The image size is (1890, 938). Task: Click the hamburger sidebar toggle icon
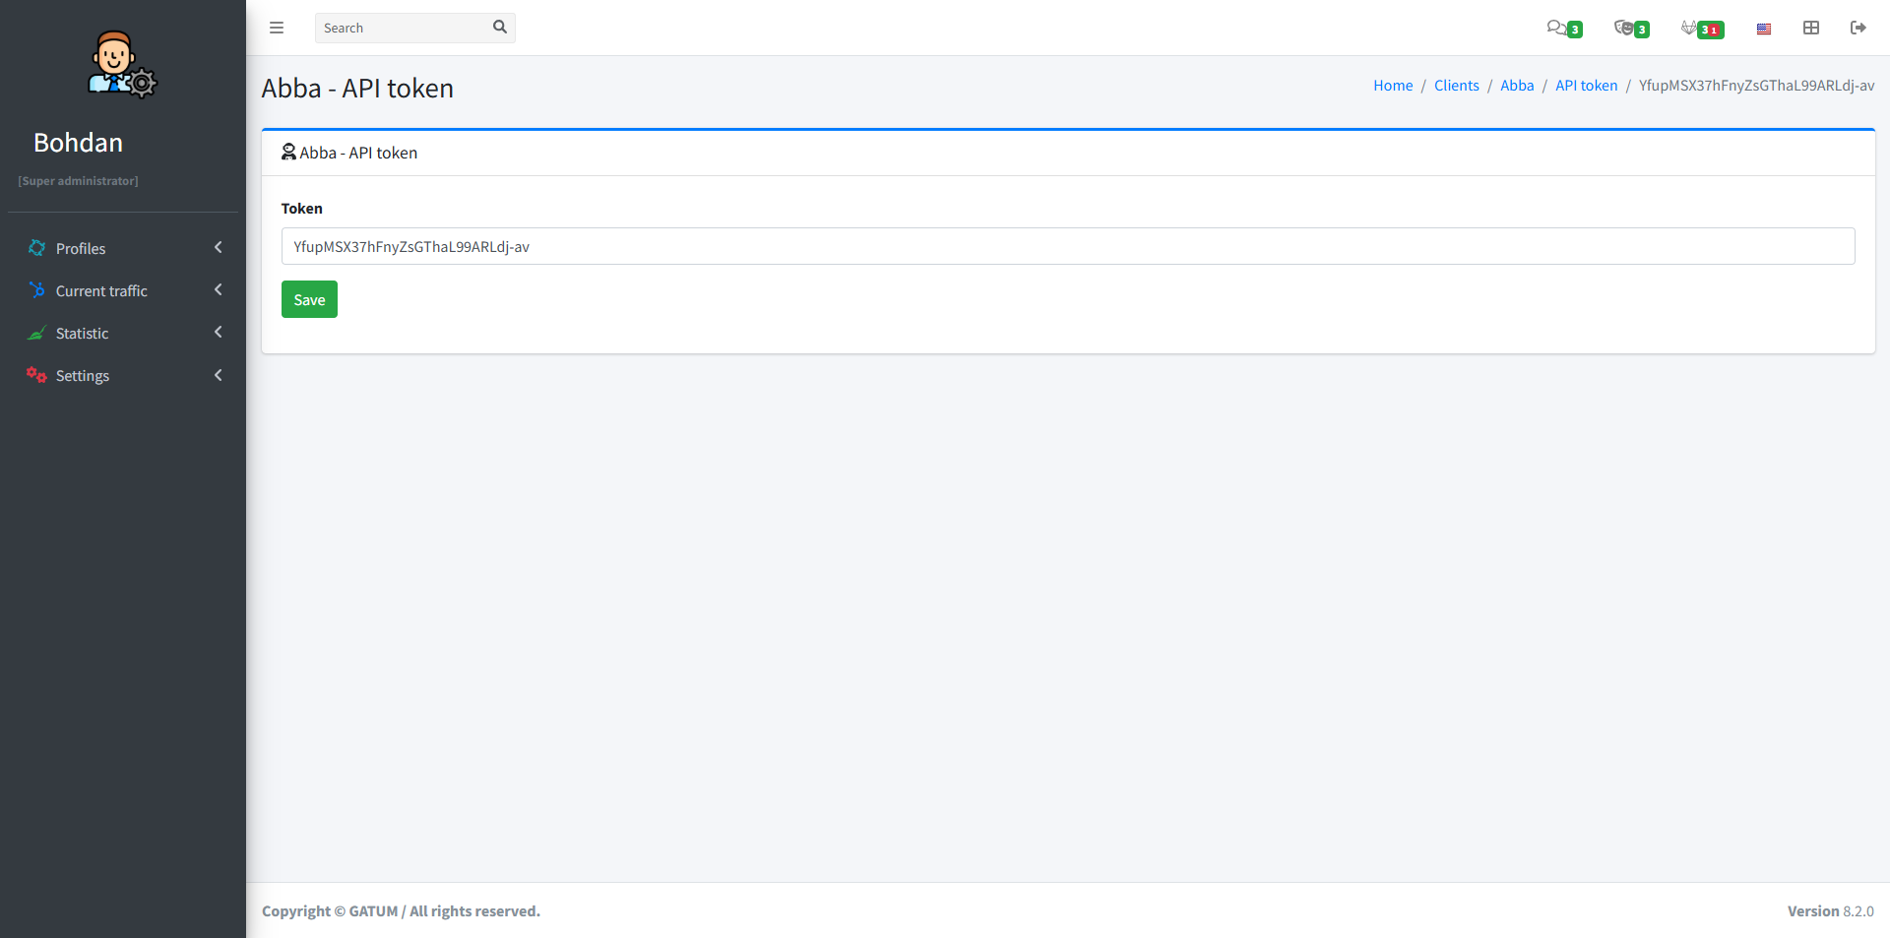(277, 28)
